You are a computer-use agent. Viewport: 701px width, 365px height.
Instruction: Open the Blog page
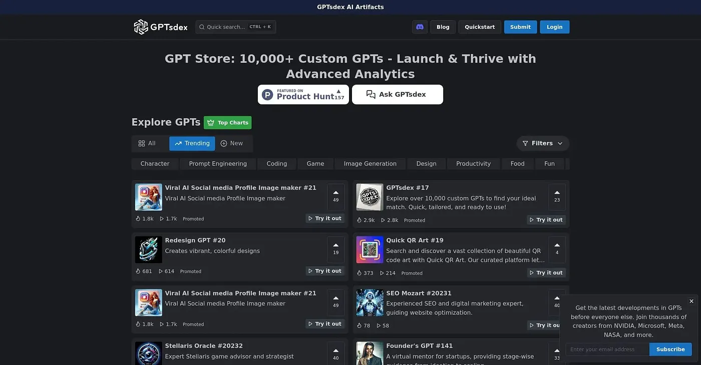click(x=443, y=27)
